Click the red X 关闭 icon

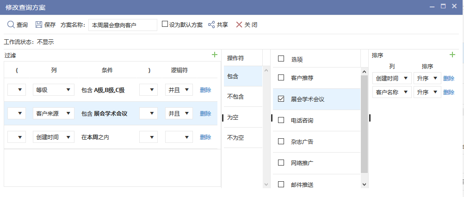pos(239,25)
